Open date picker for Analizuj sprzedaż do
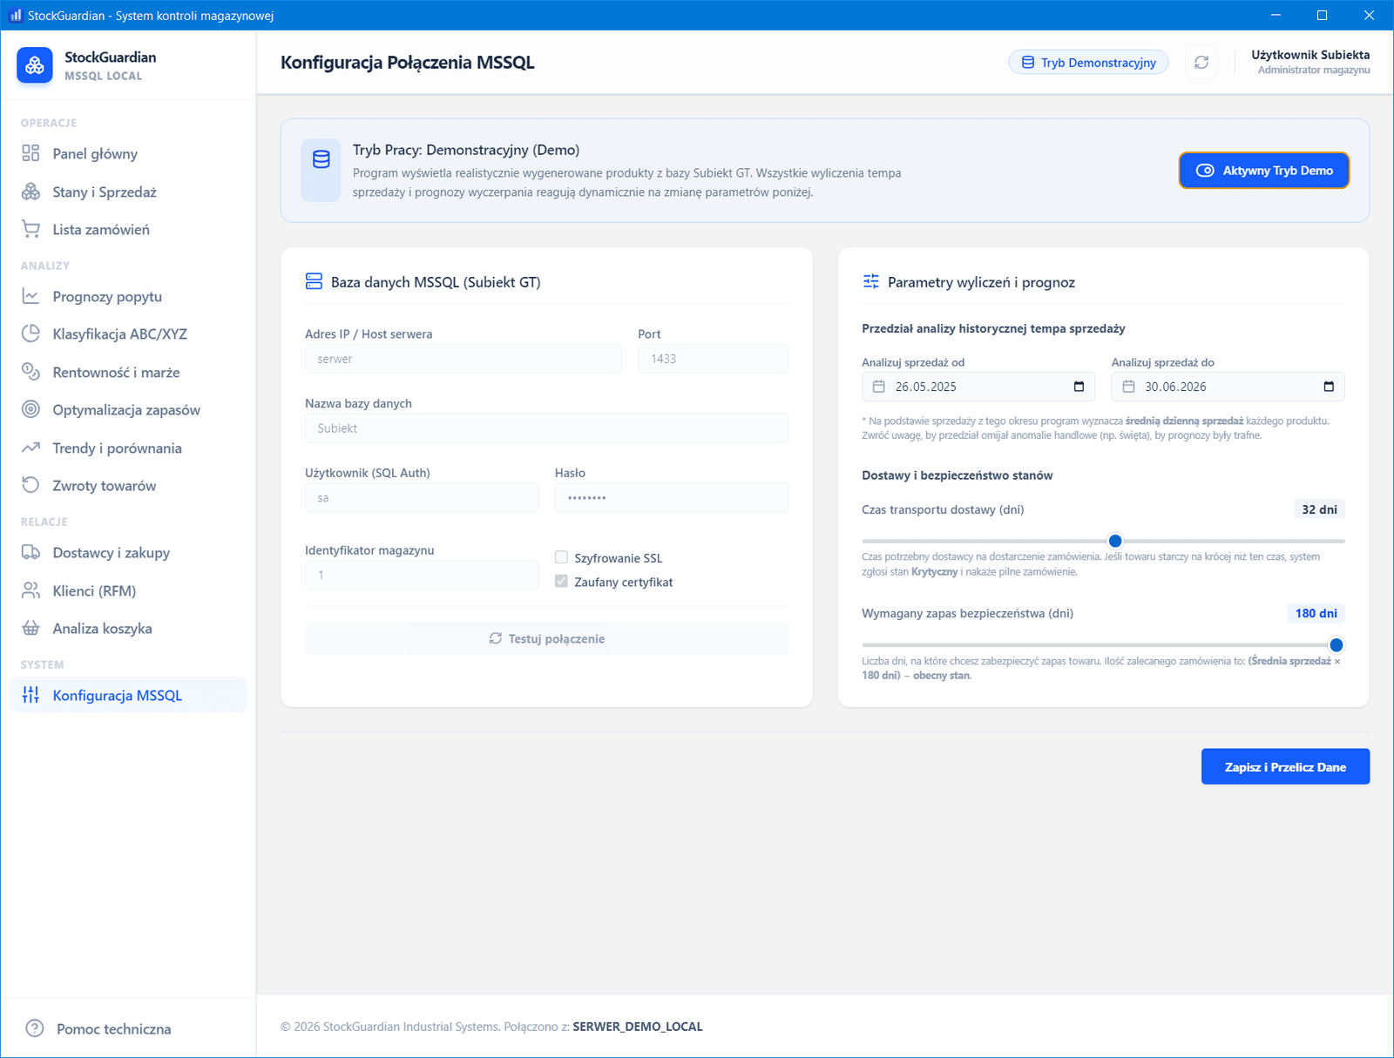 tap(1329, 387)
